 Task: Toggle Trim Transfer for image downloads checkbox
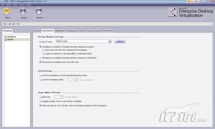click(x=40, y=105)
